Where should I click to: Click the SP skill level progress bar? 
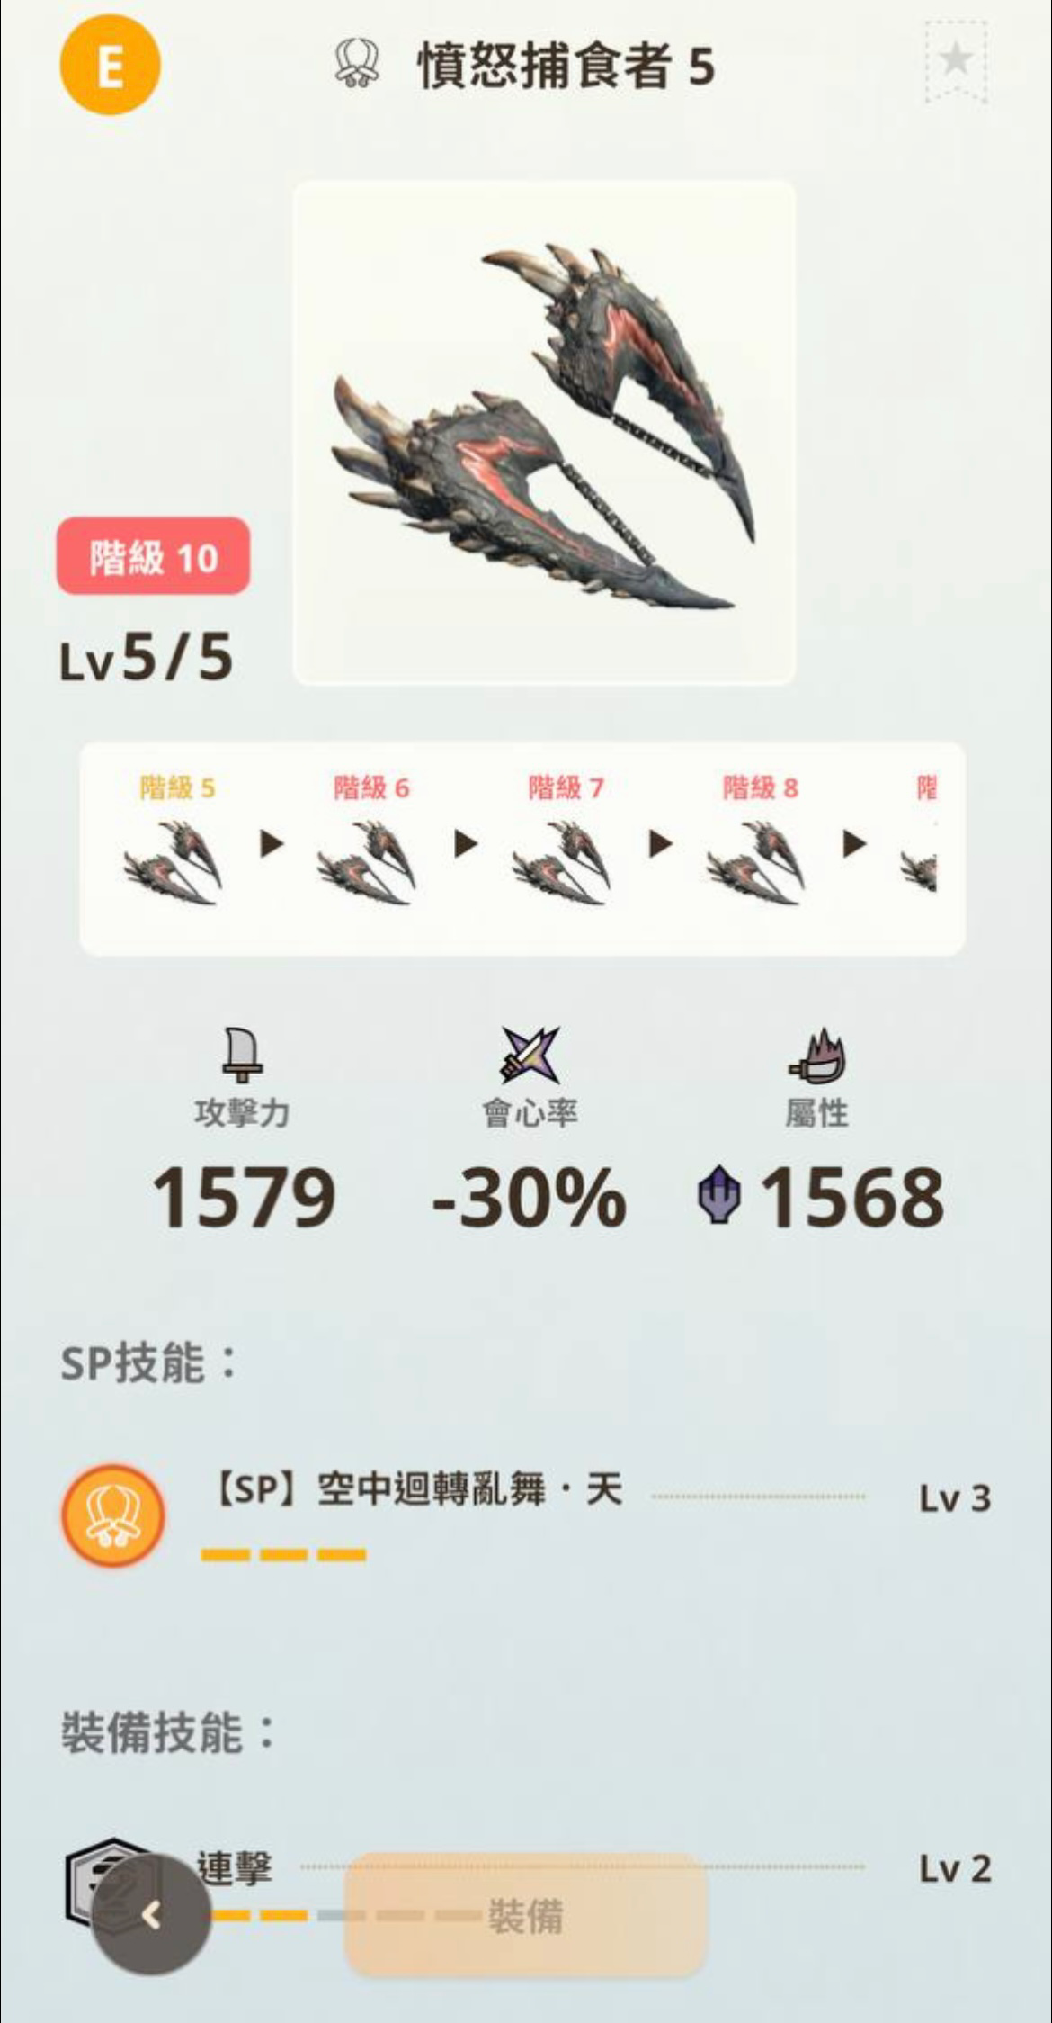coord(283,1554)
